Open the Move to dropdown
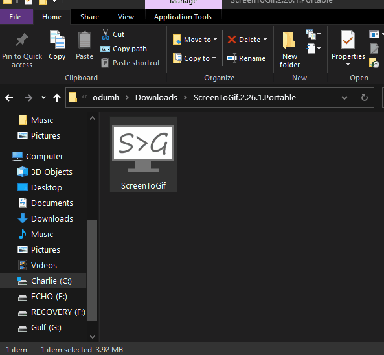This screenshot has height=355, width=384. [195, 40]
